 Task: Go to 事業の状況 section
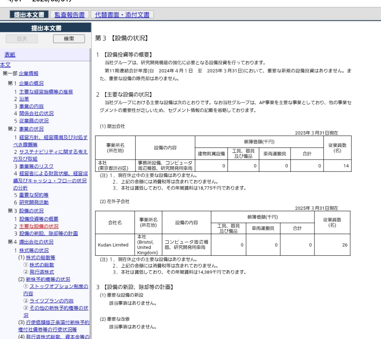[x=31, y=129]
